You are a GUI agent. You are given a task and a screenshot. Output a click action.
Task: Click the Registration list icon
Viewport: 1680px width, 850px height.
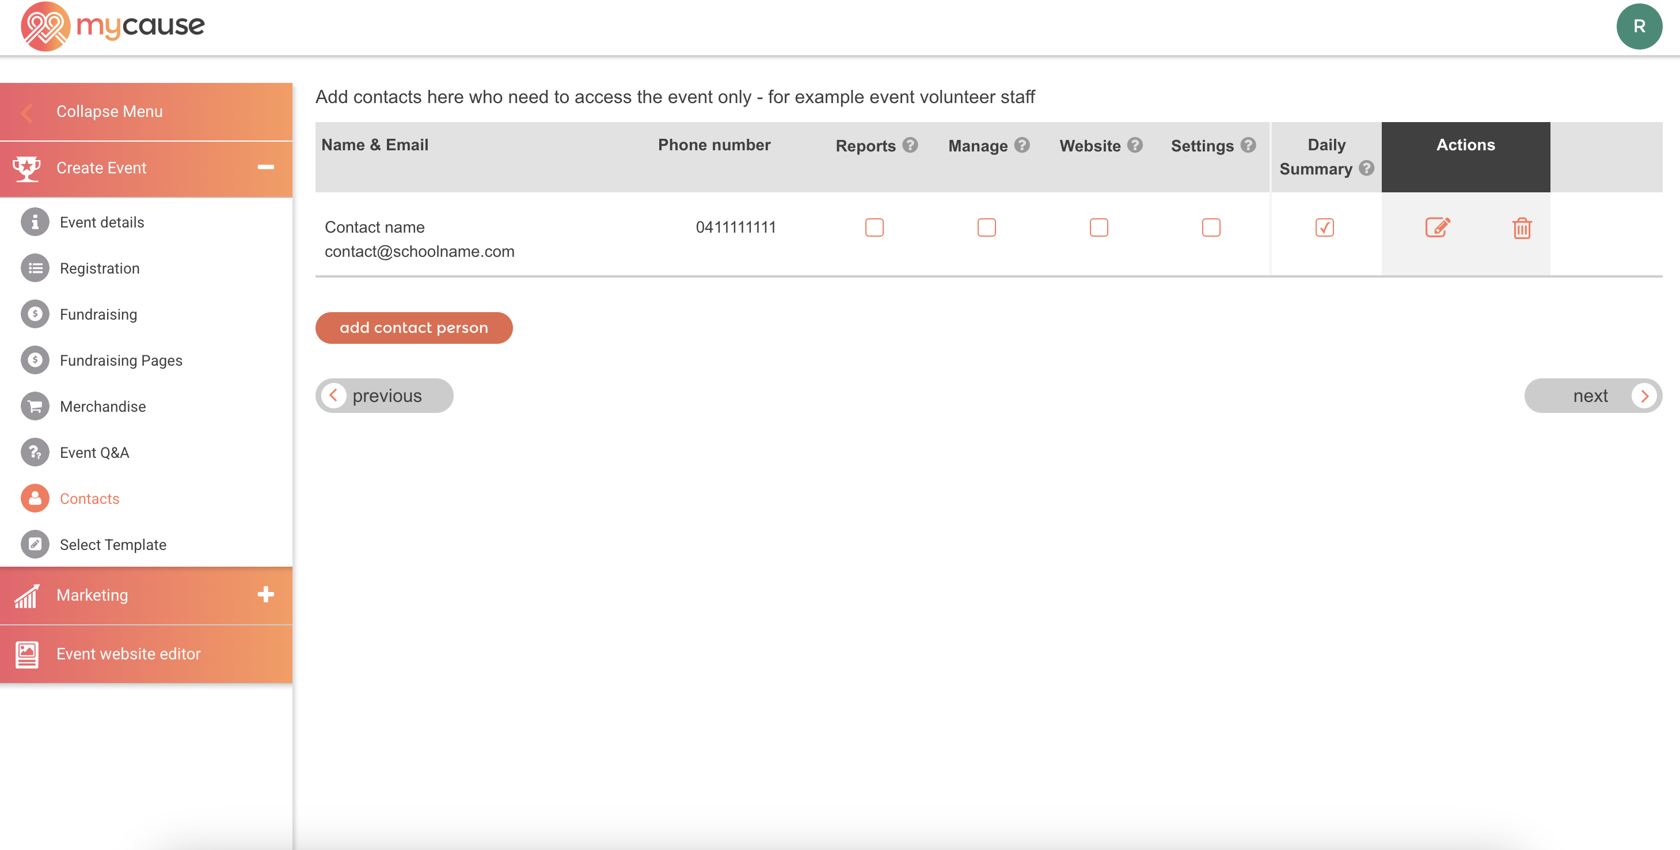click(x=35, y=268)
